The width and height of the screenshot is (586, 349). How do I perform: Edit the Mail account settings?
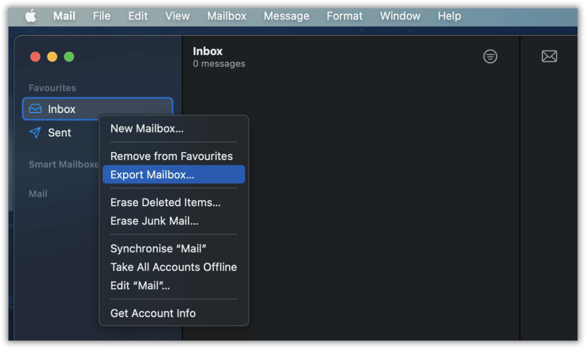point(141,285)
